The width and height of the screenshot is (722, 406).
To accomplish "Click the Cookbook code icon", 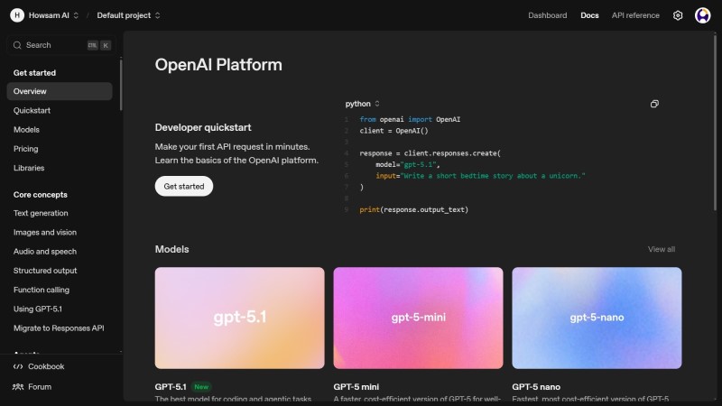I will coord(18,367).
